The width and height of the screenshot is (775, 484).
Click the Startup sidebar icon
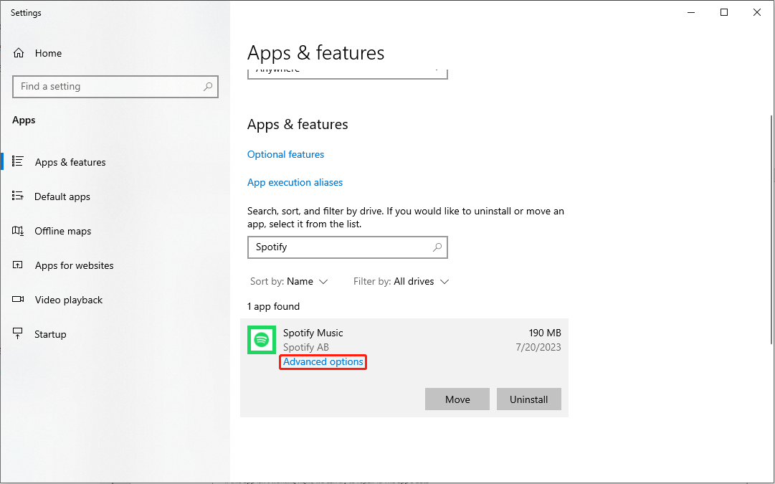pos(18,333)
